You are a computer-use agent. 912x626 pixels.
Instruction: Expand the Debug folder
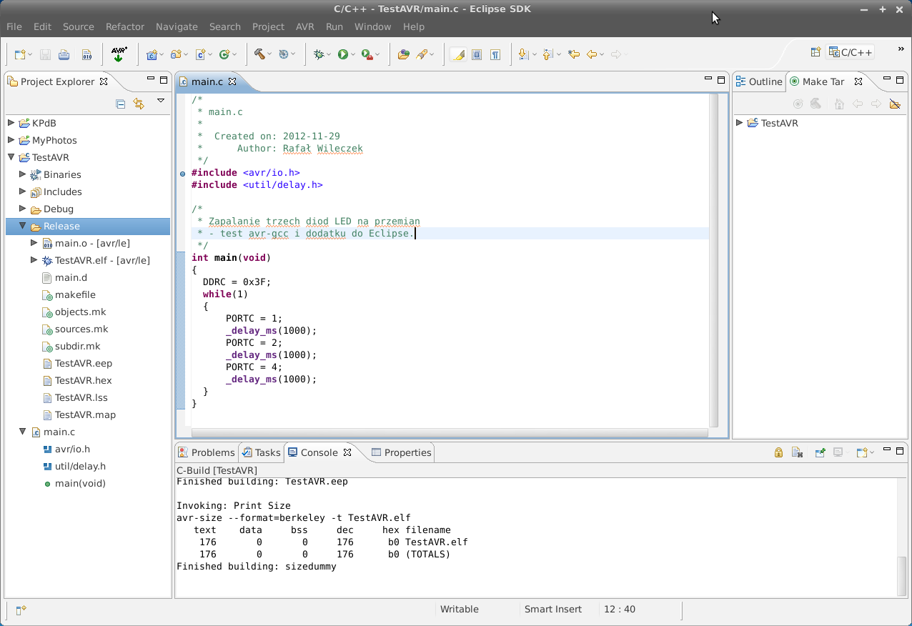coord(23,209)
